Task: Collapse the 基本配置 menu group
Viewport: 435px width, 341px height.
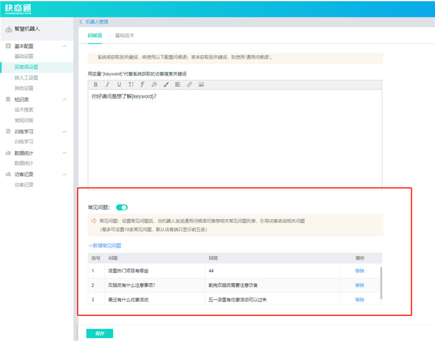Action: tap(64, 46)
